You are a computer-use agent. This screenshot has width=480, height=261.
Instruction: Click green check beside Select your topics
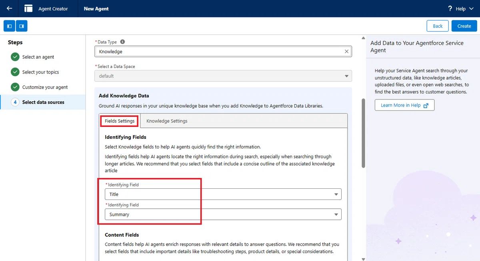(x=15, y=72)
